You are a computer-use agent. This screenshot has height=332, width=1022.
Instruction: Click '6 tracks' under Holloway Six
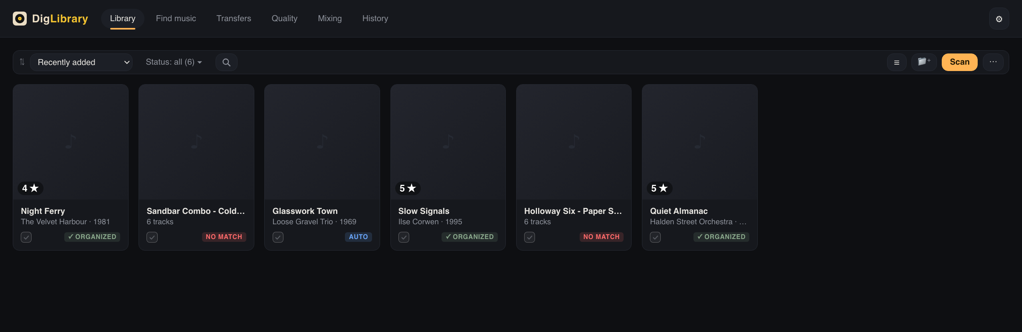tap(537, 221)
